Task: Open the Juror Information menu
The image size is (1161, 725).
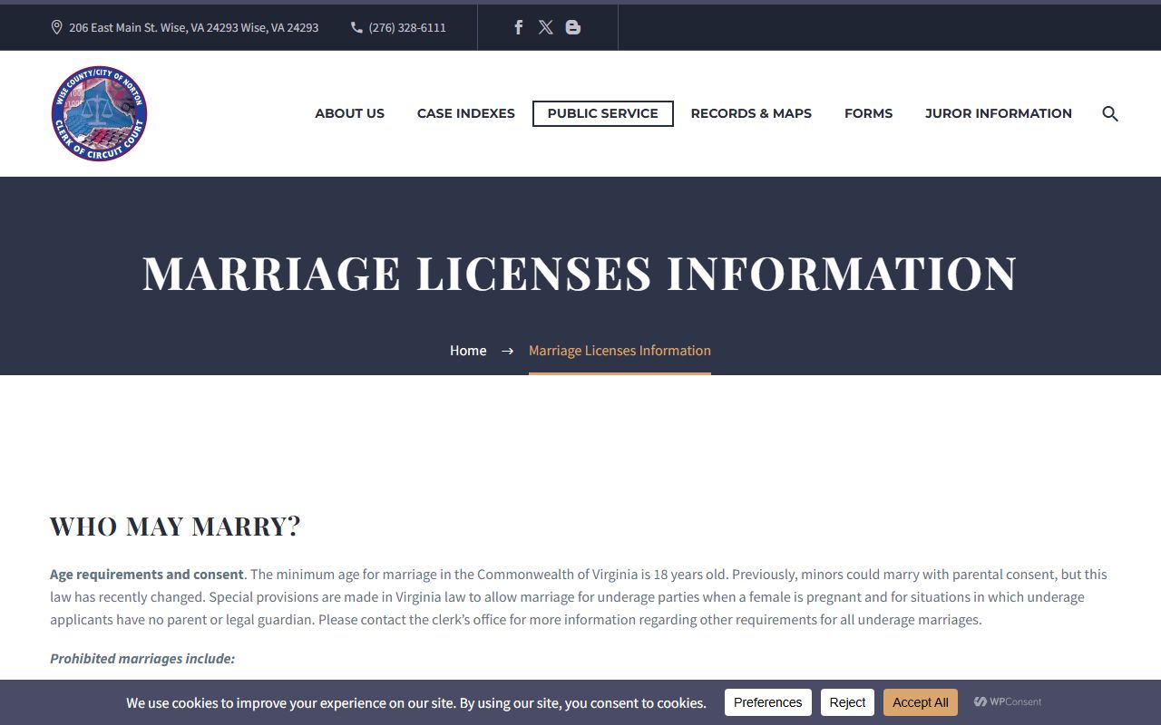Action: pyautogui.click(x=998, y=113)
